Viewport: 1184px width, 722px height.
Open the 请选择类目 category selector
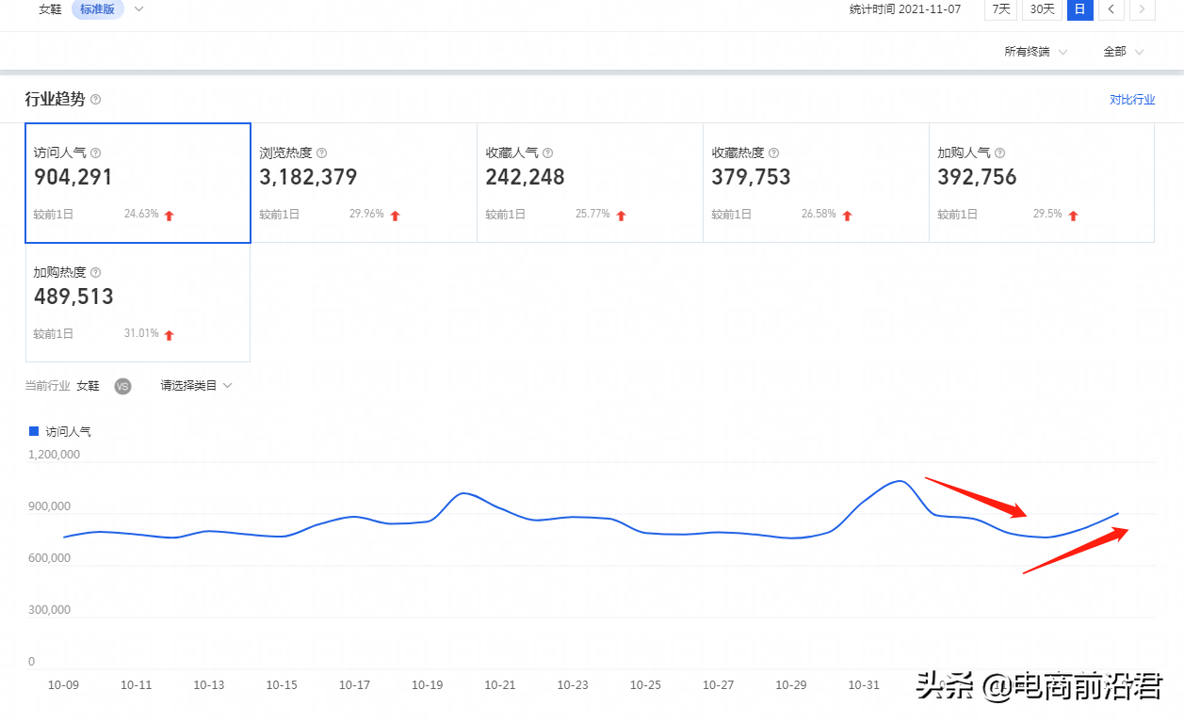(194, 386)
